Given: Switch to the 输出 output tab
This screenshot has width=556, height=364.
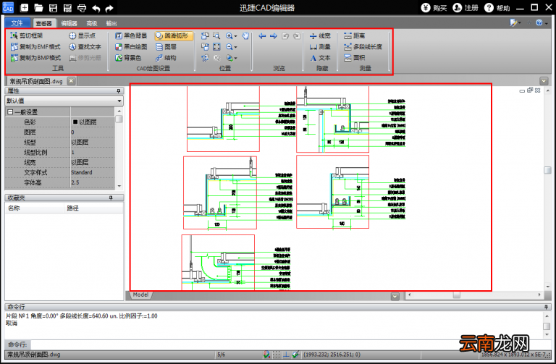Looking at the screenshot, I should click(x=111, y=23).
